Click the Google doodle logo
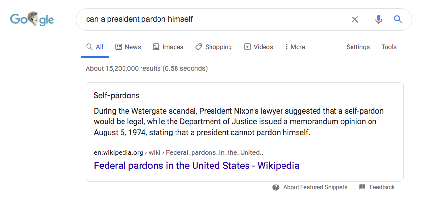The width and height of the screenshot is (440, 202). (32, 19)
